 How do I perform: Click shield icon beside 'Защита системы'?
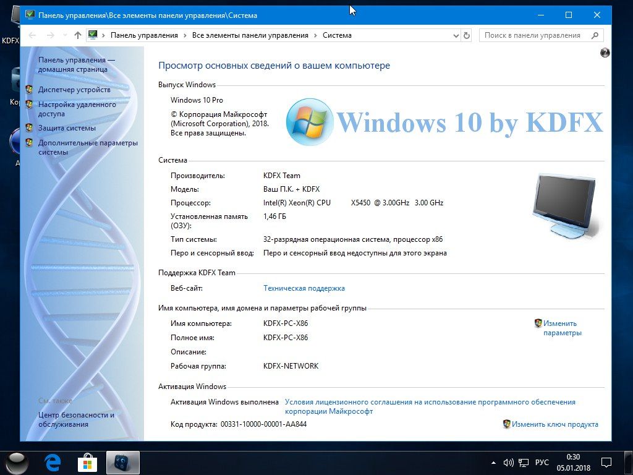pos(29,128)
